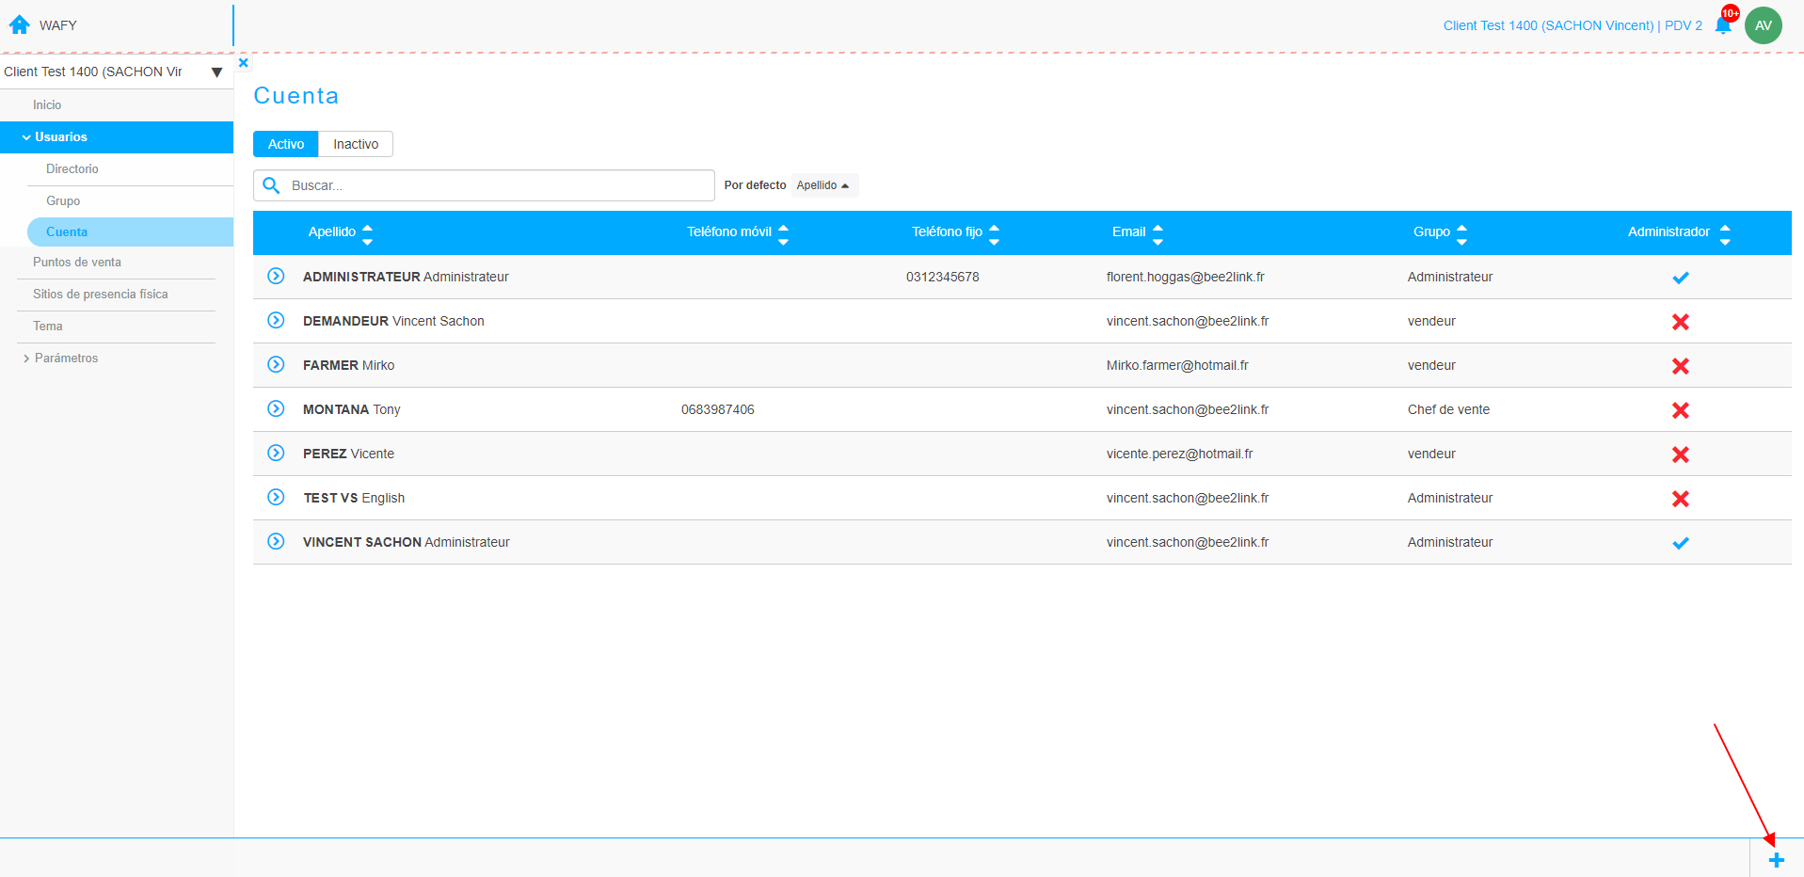Switch to the Inactivo tab

pos(356,144)
